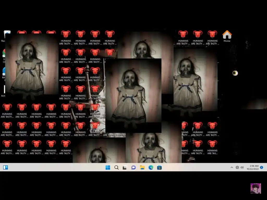Screen dimensions: 267x200
Task: Select the icon labeled HUMANS ARE TAS...
Action: click(x=212, y=147)
